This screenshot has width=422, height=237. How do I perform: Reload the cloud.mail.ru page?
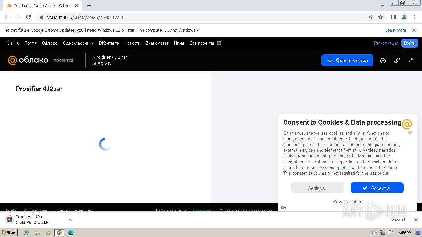(x=28, y=17)
